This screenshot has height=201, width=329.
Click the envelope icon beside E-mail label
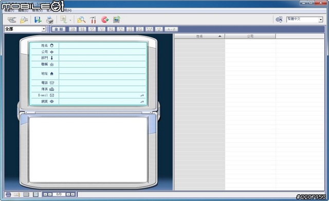(x=52, y=95)
